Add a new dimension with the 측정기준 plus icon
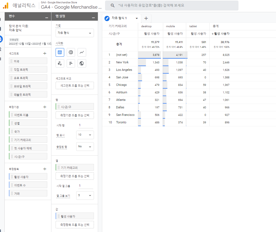 (45, 106)
